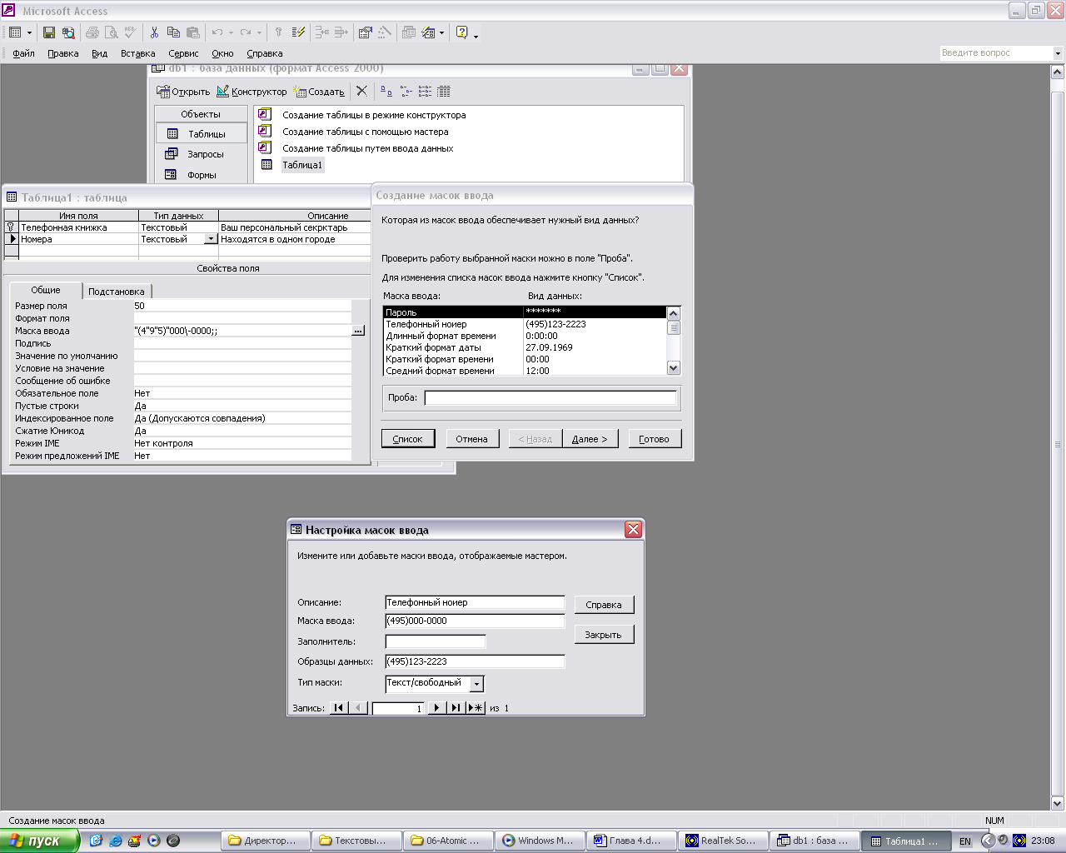Viewport: 1066px width, 853px height.
Task: Click the Далее > button
Action: tap(590, 439)
